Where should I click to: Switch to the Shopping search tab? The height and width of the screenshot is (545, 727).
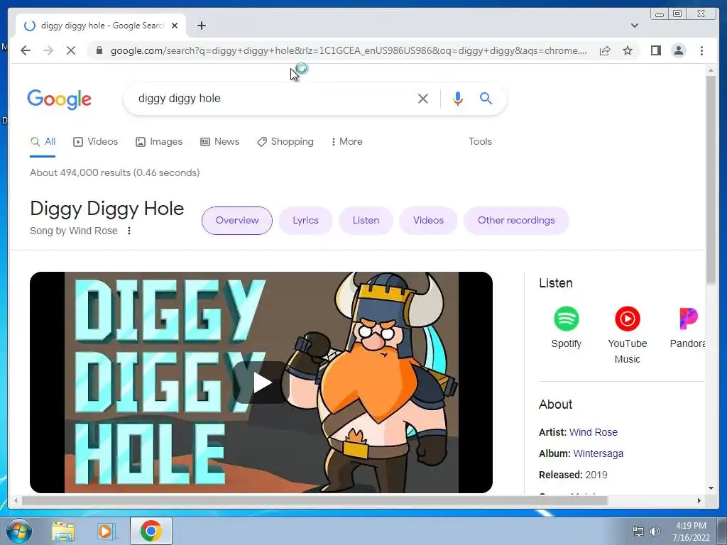pos(285,142)
